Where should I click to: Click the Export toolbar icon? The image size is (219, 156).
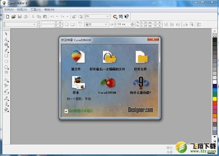coord(80,17)
